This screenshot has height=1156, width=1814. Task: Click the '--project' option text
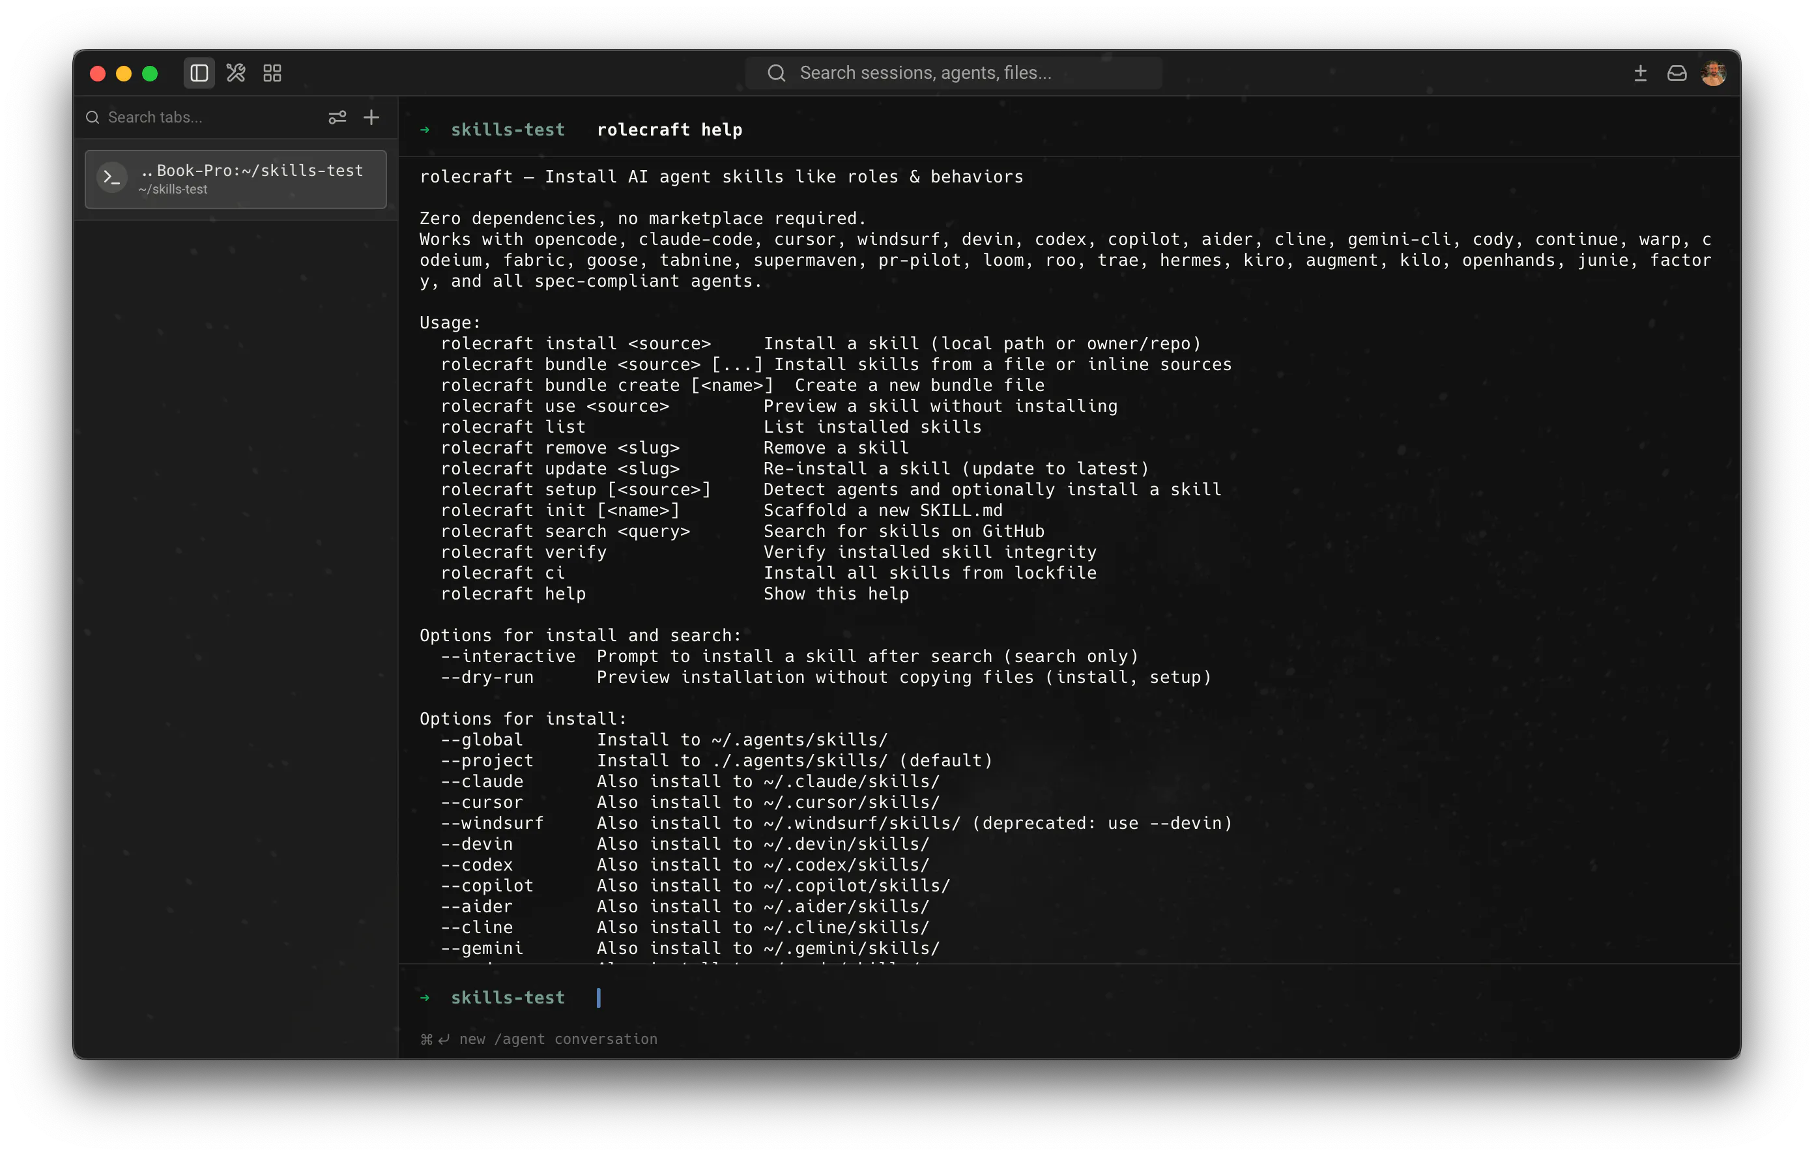tap(487, 761)
